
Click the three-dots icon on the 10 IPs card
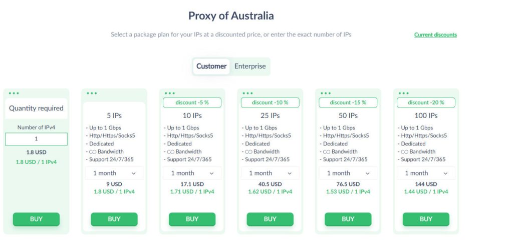170,93
